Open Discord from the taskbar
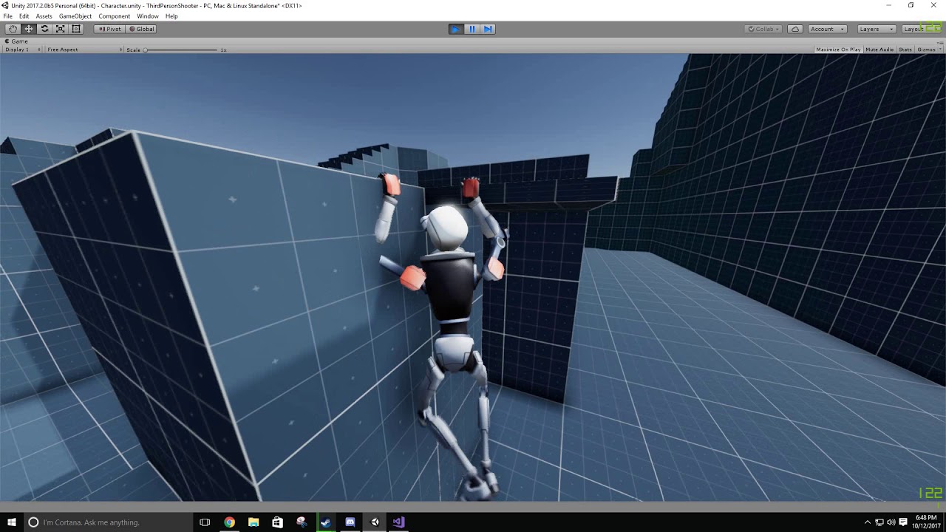Screen dimensions: 946x532 click(x=350, y=522)
